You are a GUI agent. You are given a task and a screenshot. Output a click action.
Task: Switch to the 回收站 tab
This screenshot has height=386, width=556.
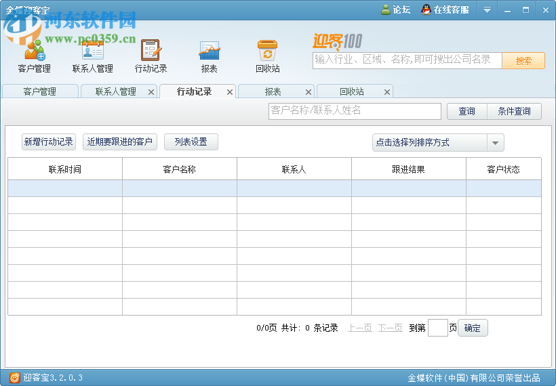point(351,91)
